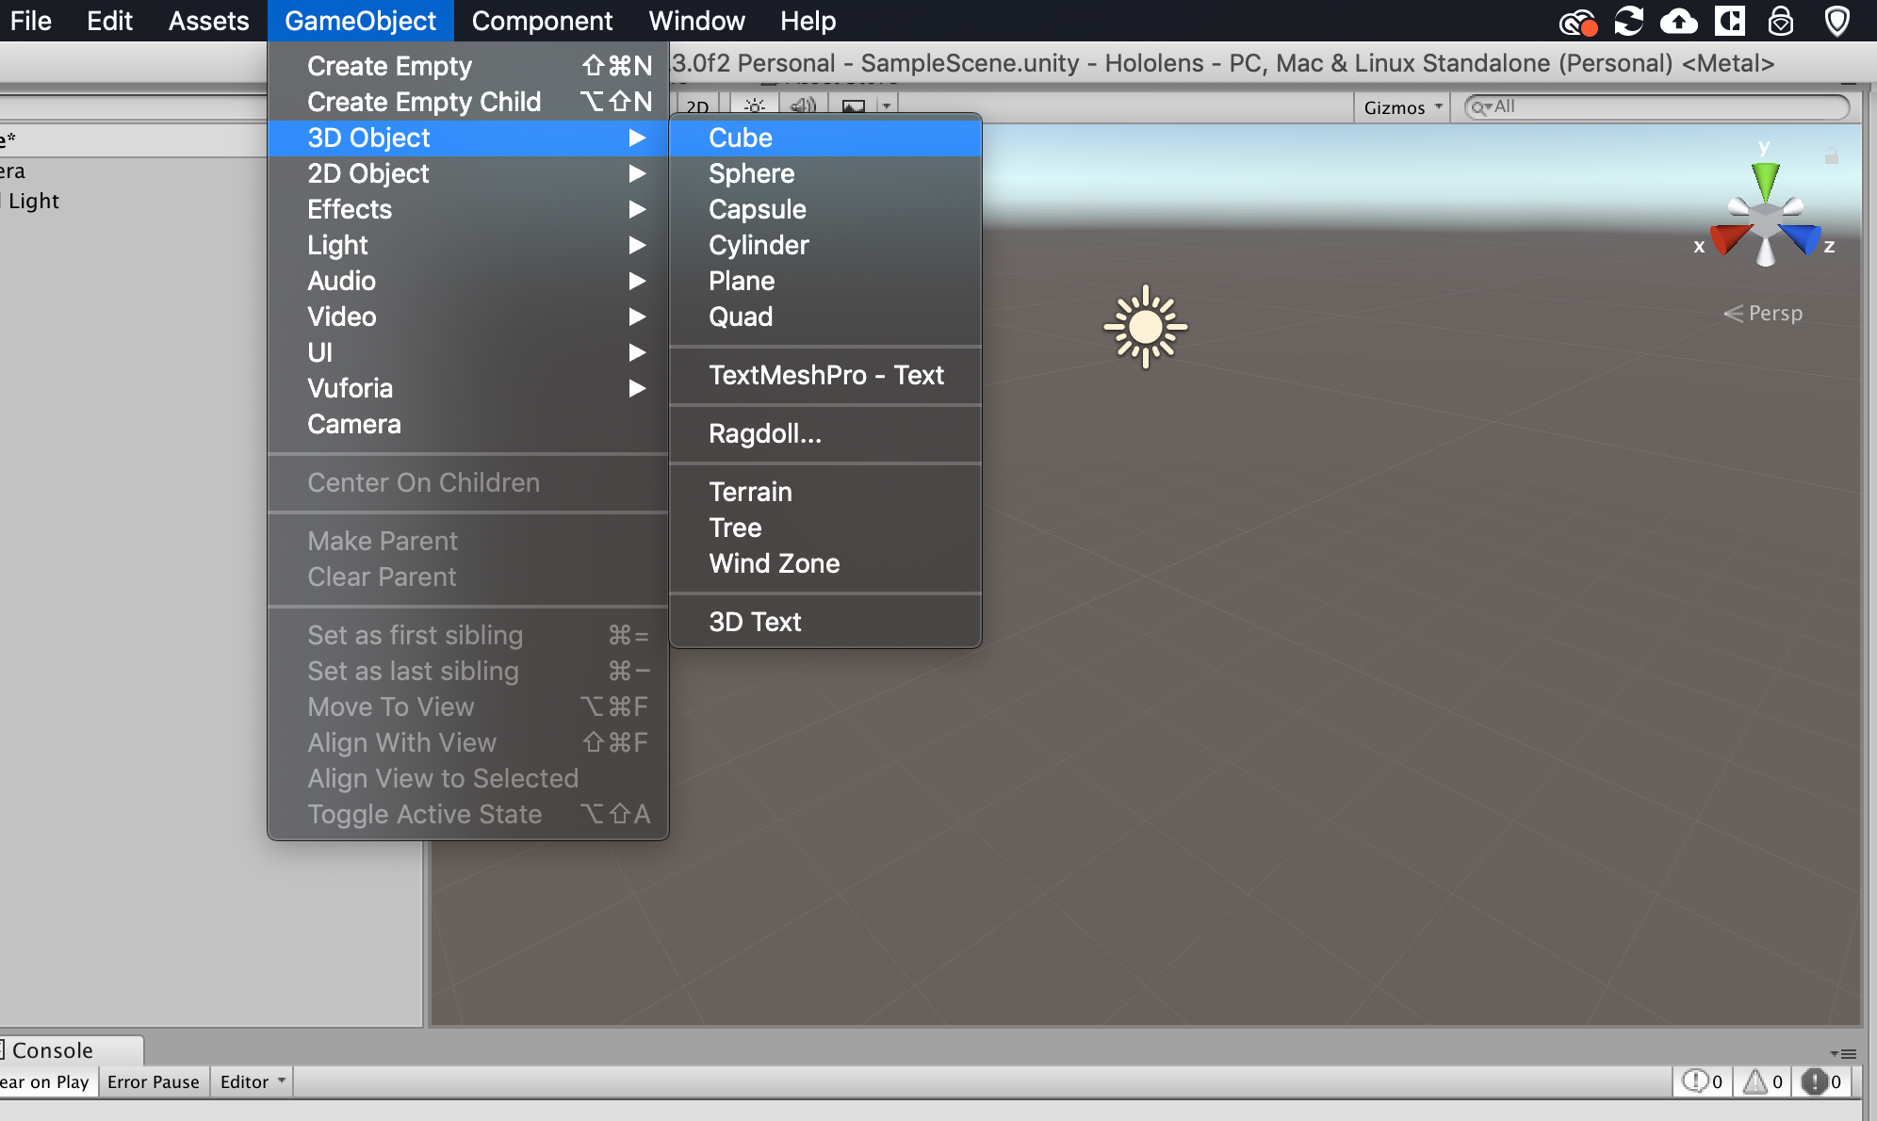Viewport: 1877px width, 1121px height.
Task: Click the camera view options icon in scene toolbar
Action: tap(856, 106)
